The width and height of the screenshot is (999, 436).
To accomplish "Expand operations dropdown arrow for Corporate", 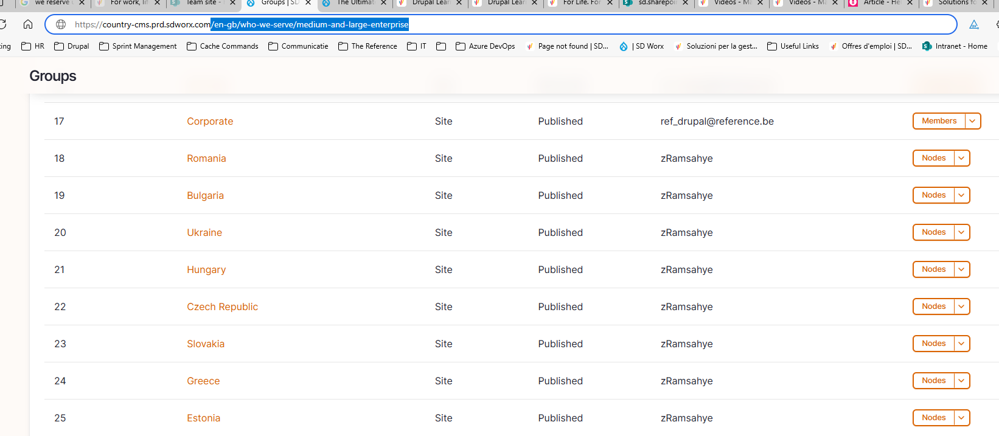I will coord(973,121).
